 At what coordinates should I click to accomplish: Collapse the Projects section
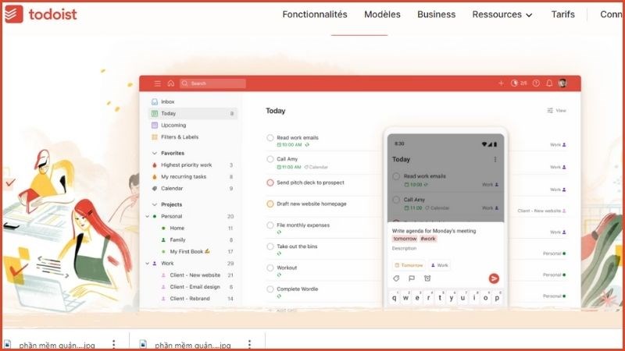click(x=155, y=204)
